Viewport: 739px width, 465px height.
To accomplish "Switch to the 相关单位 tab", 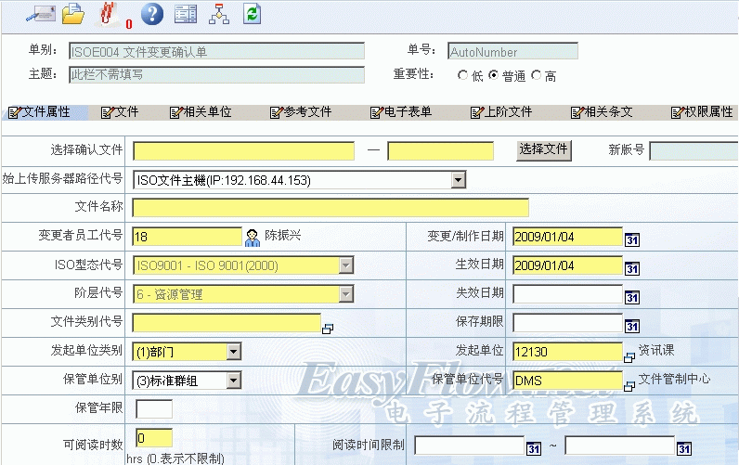I will click(x=201, y=112).
